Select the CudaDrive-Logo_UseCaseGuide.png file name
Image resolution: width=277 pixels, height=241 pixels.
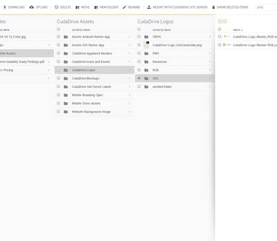177,45
